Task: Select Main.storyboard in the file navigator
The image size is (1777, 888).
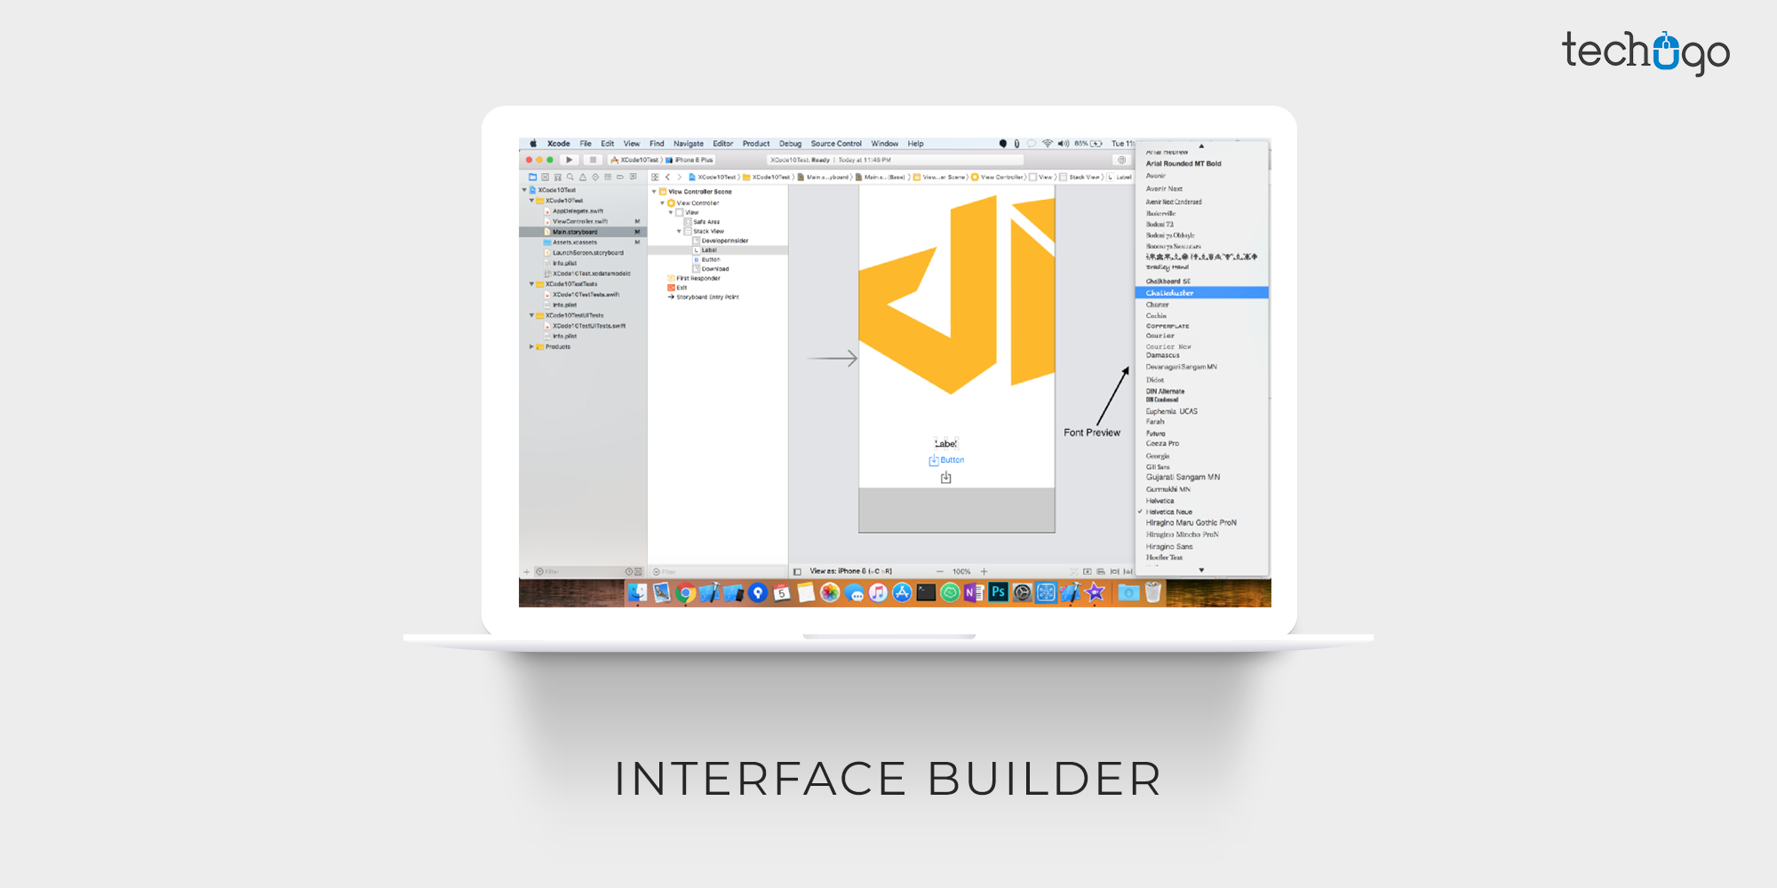Action: click(575, 232)
